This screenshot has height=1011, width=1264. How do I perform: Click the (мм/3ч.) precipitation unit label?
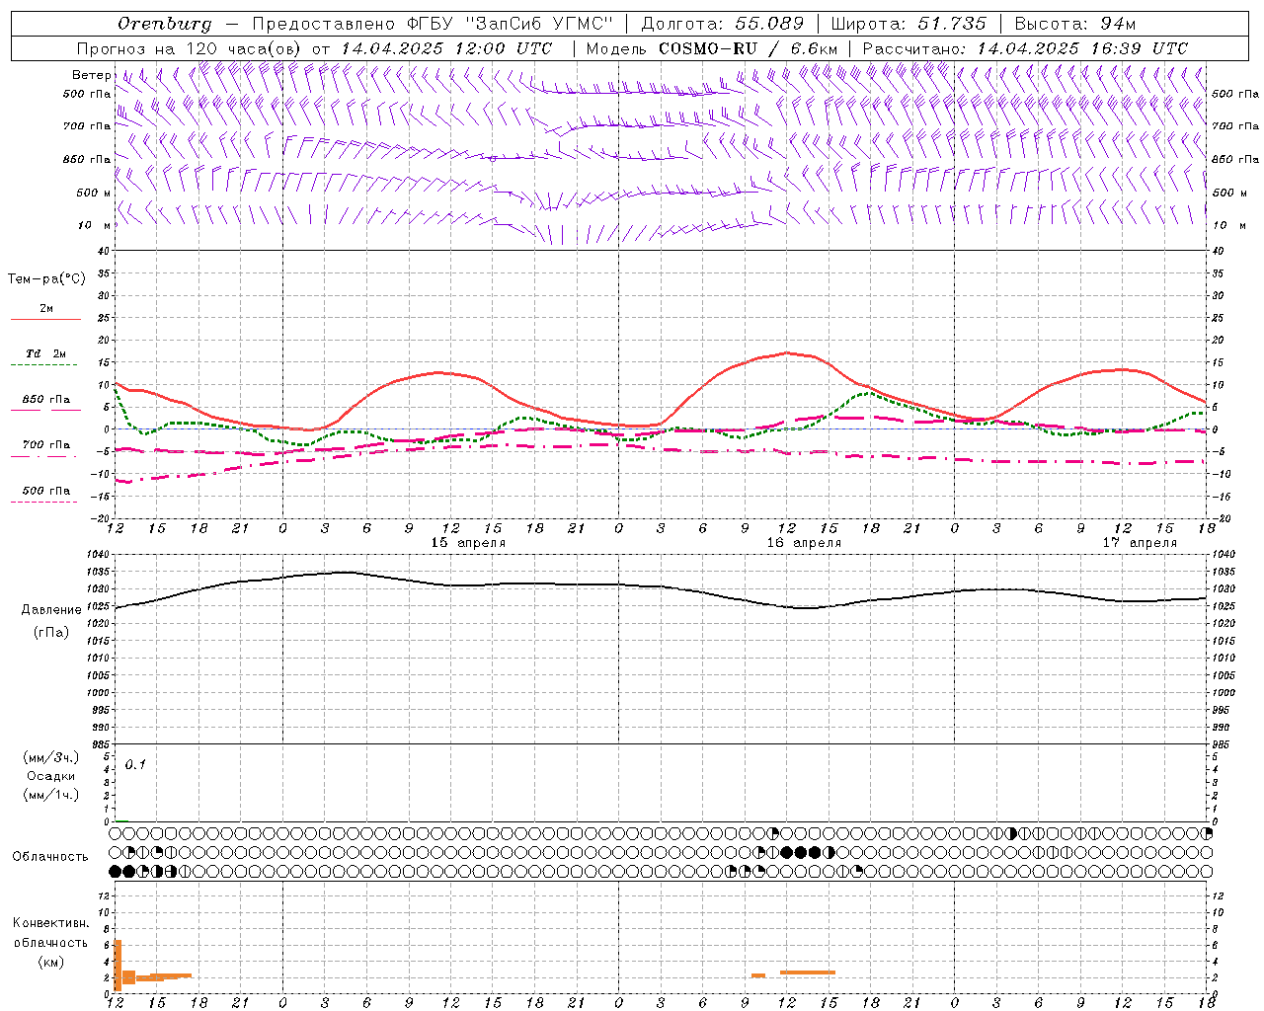[x=51, y=757]
